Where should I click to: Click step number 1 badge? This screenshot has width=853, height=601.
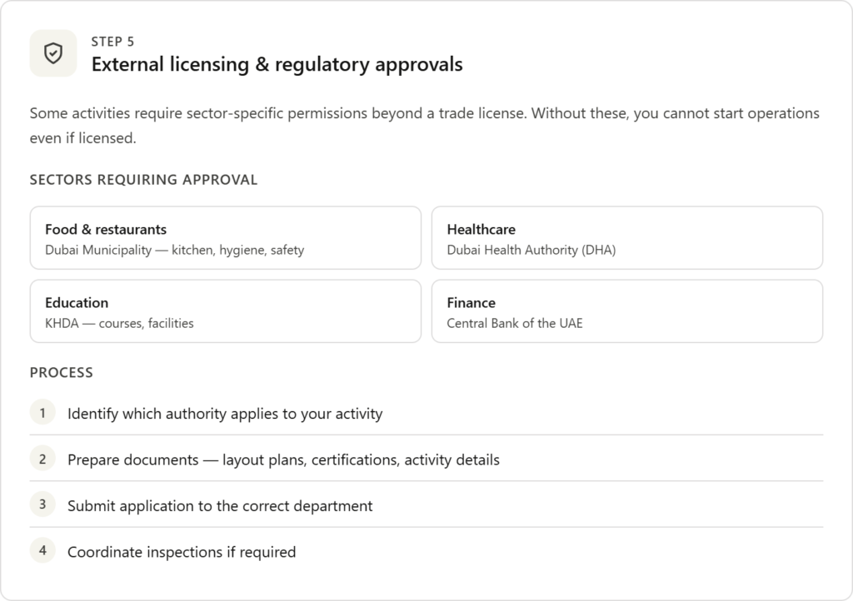[42, 412]
